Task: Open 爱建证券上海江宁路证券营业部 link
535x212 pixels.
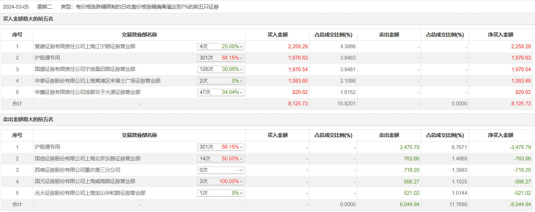Action: pyautogui.click(x=85, y=46)
